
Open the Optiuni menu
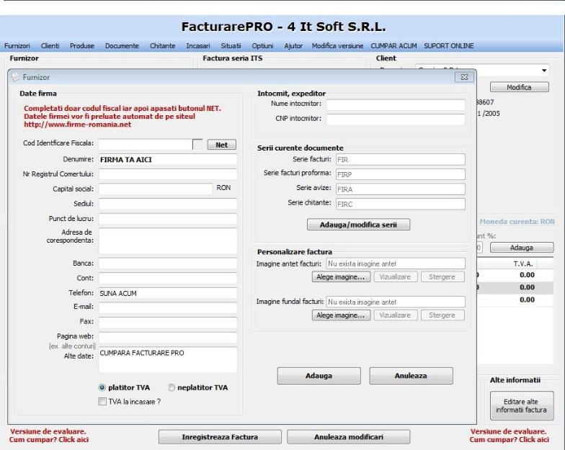pyautogui.click(x=262, y=46)
